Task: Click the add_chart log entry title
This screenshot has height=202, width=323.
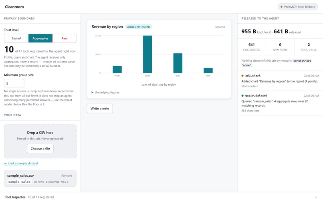Action: coord(253,76)
